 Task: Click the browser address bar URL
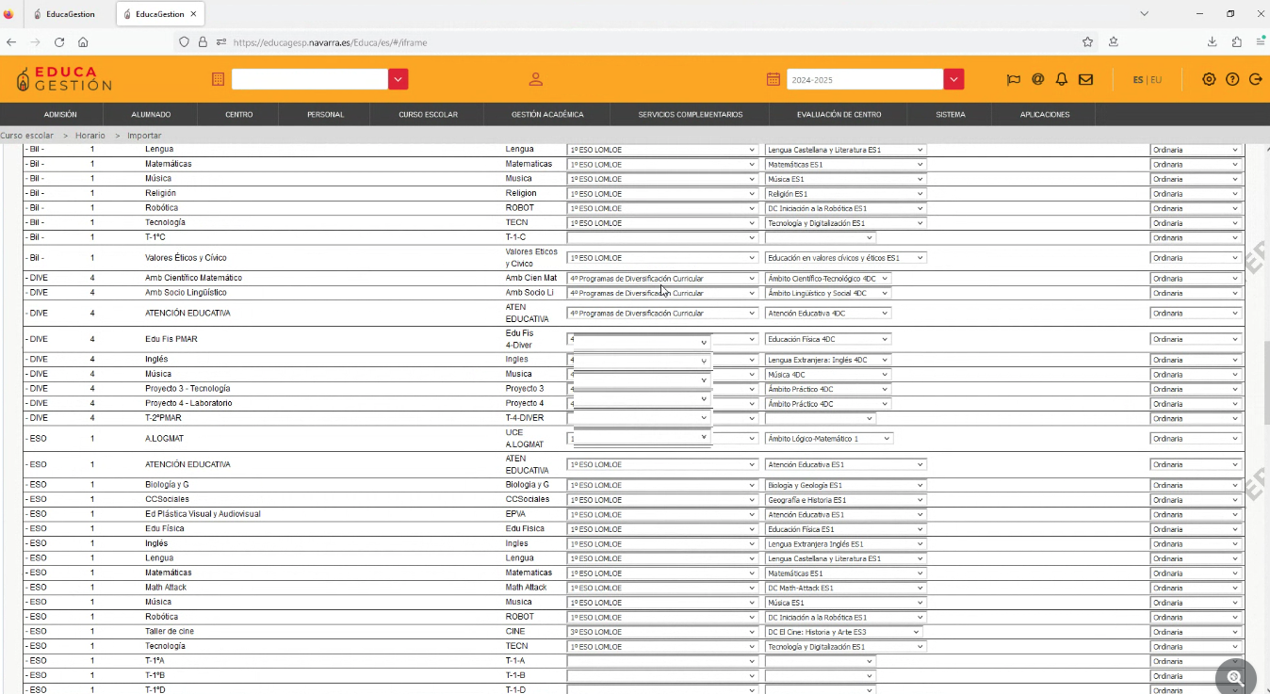click(x=330, y=42)
